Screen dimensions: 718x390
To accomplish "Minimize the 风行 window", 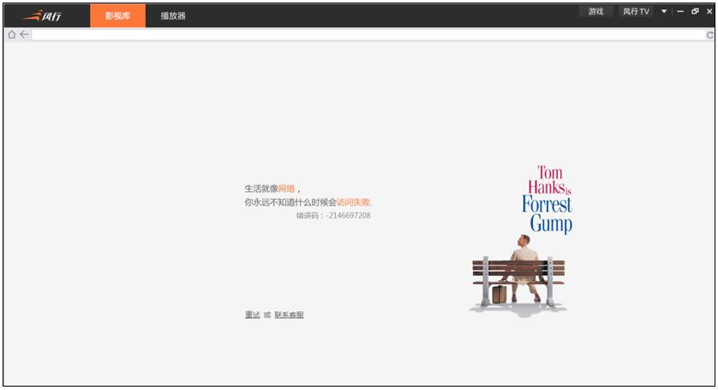I will point(680,11).
